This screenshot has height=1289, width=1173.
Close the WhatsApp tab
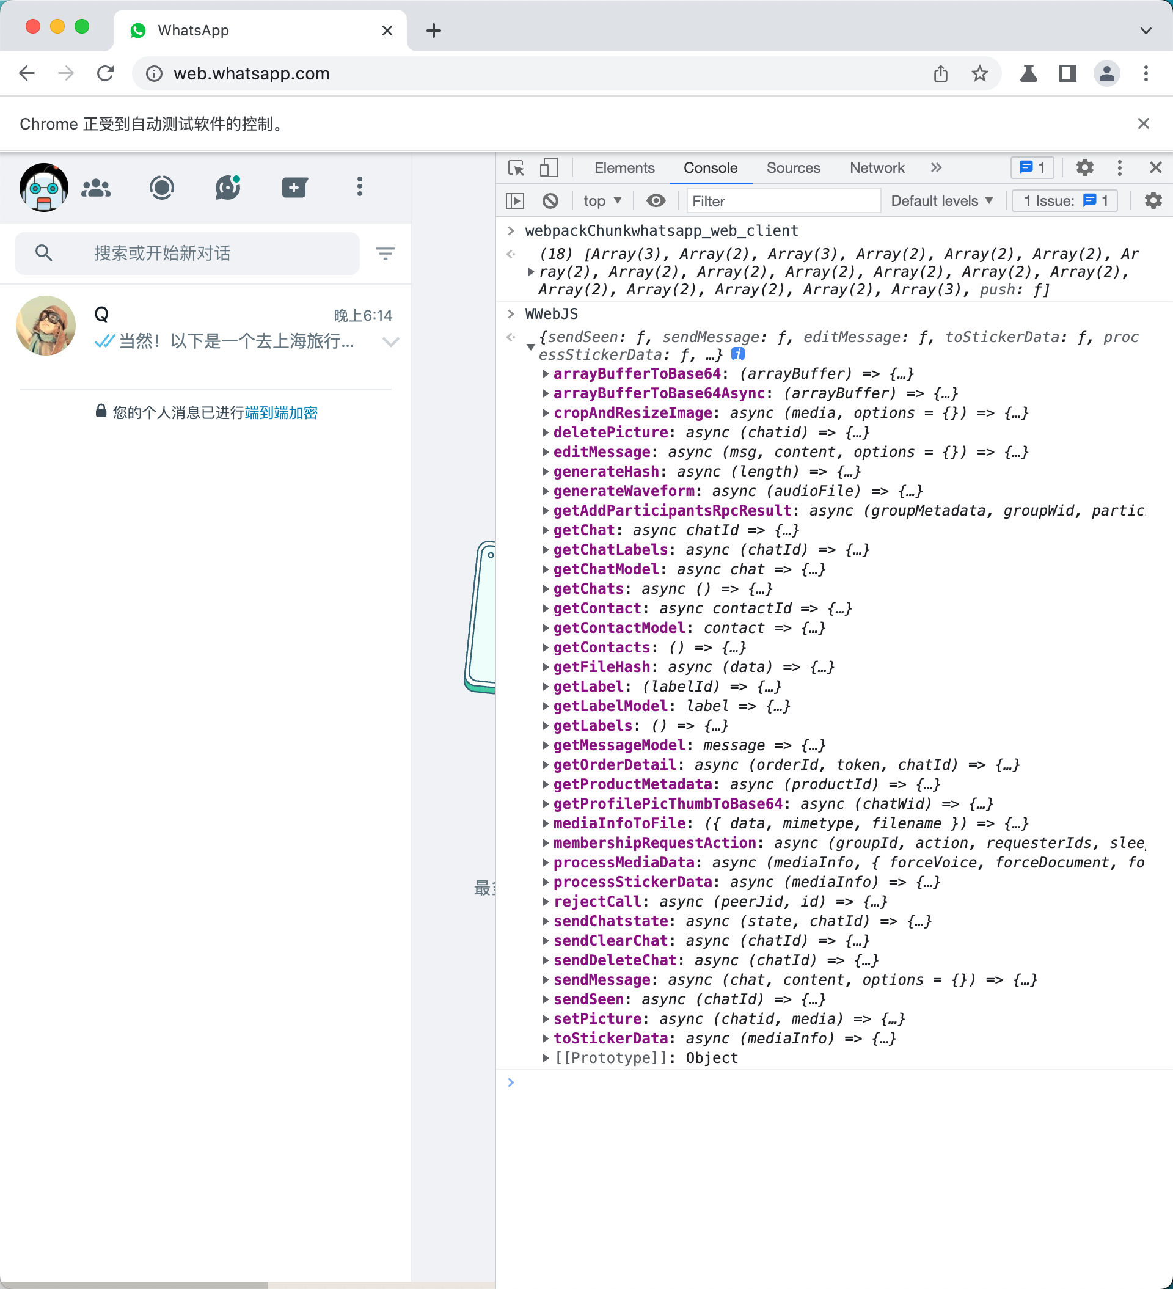387,31
